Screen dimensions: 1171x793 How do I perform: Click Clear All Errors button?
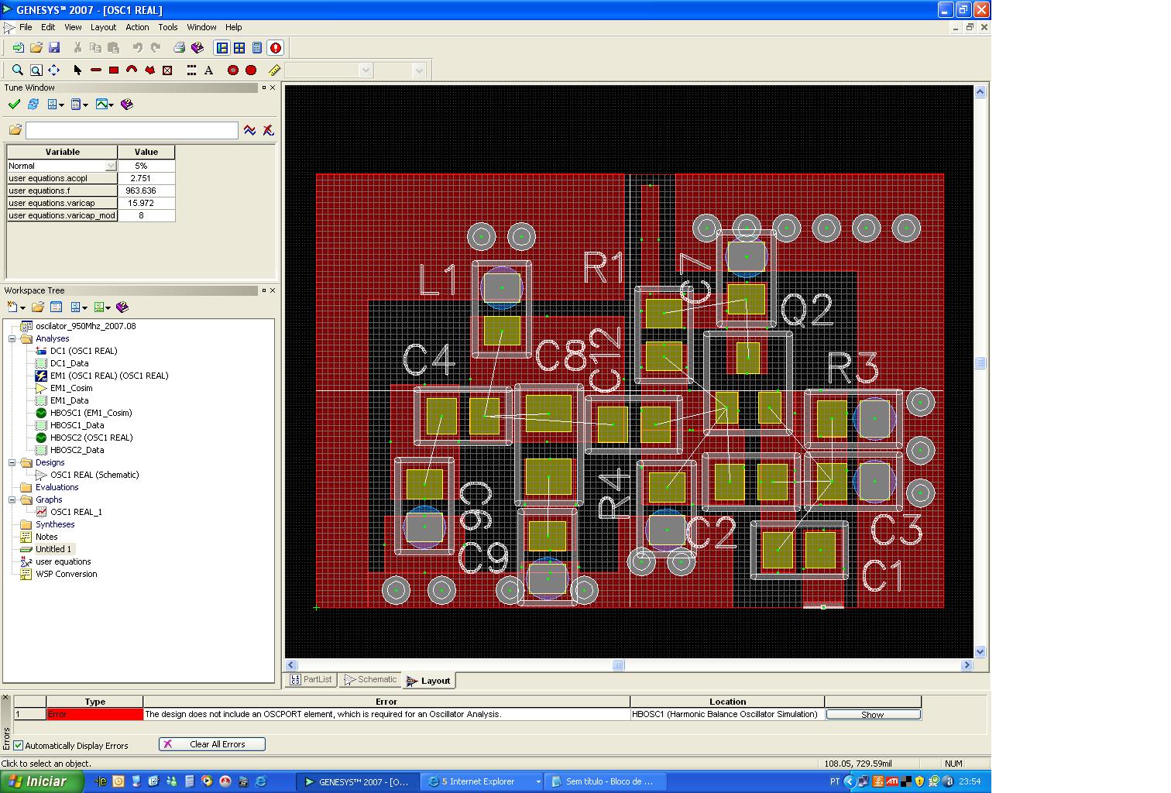[212, 744]
